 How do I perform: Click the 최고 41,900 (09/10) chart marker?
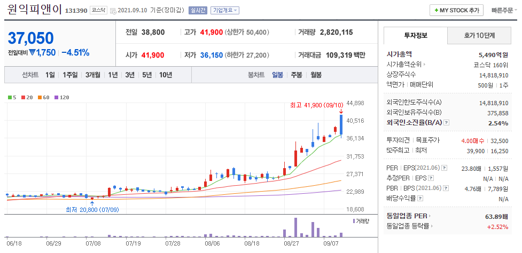316,105
